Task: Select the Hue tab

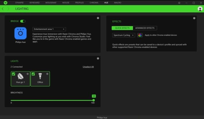Action: 106,3
